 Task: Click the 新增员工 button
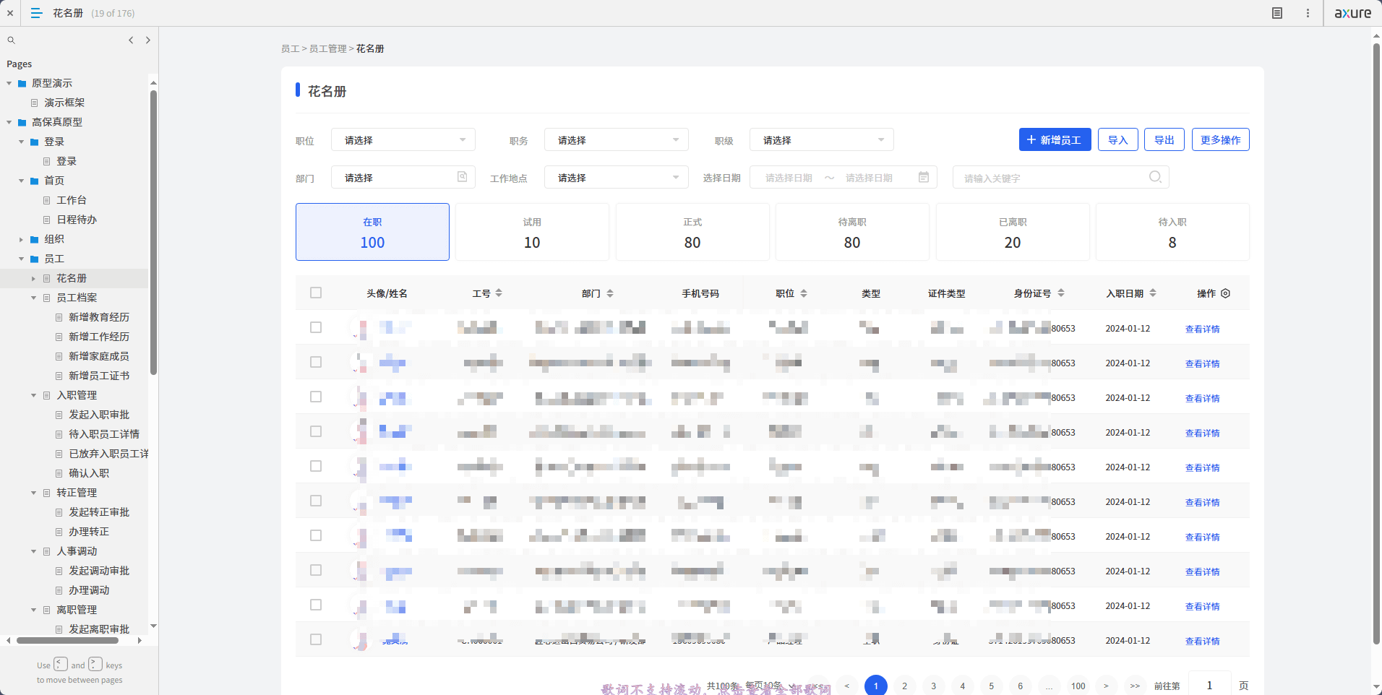click(x=1055, y=140)
